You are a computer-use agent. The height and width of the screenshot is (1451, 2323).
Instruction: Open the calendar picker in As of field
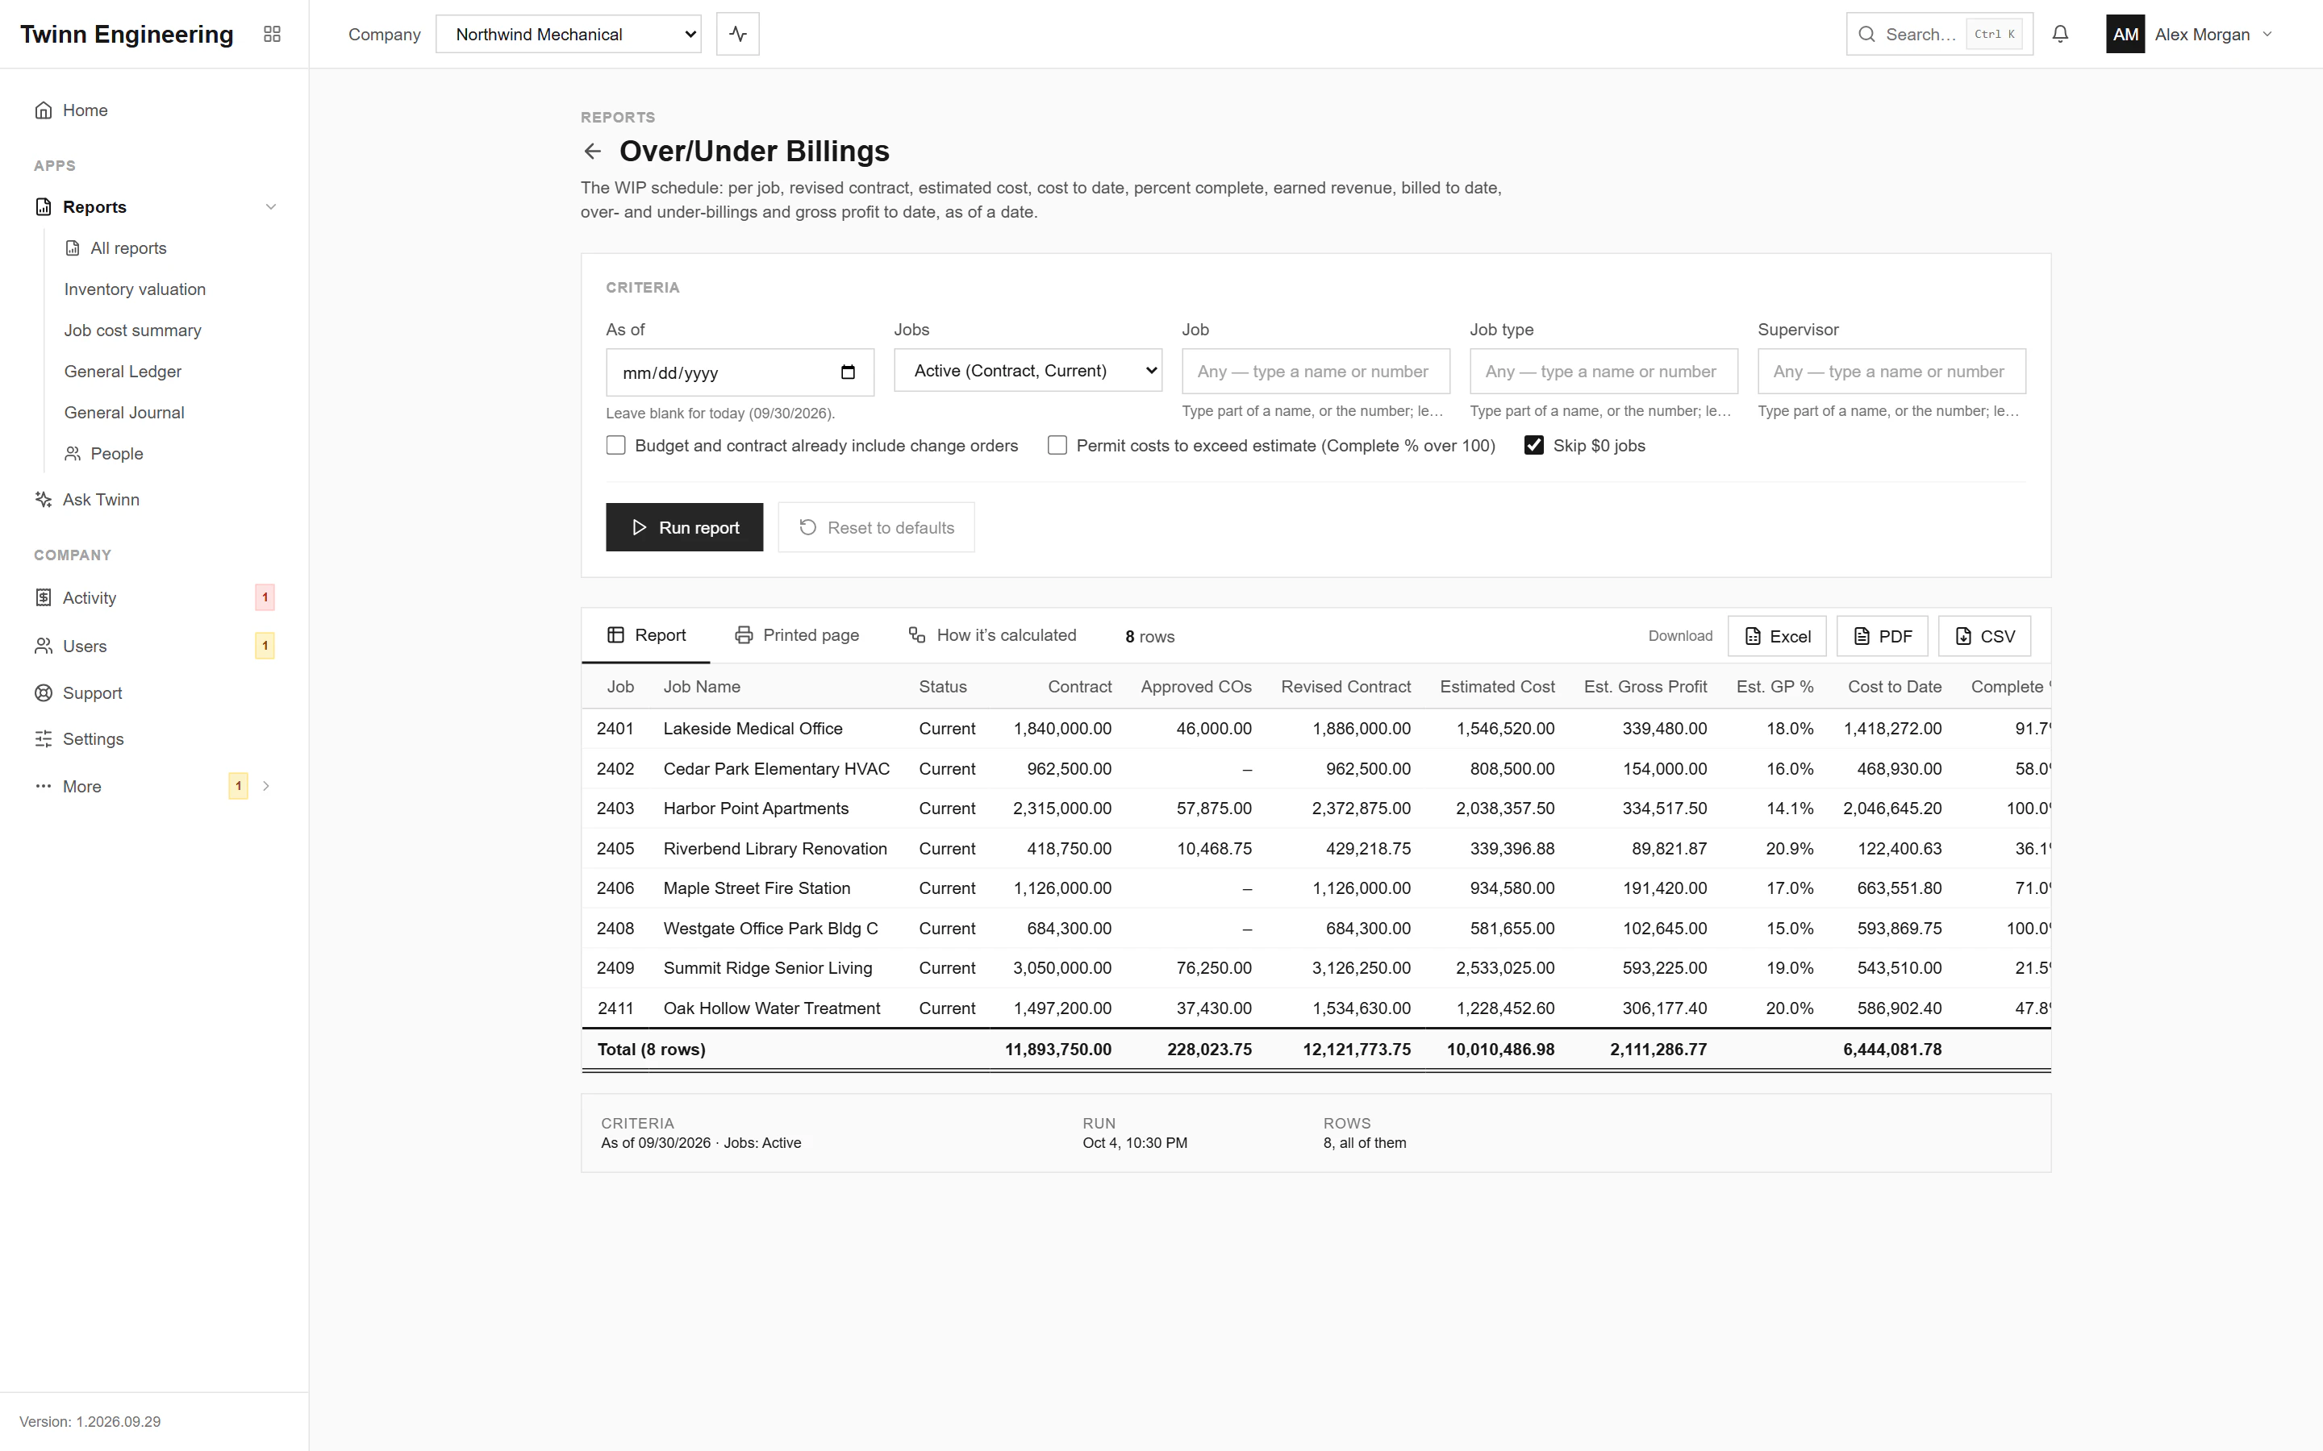[x=848, y=372]
